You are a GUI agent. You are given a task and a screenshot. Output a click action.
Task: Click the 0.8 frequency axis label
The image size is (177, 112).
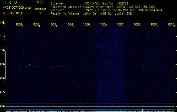click(2, 78)
